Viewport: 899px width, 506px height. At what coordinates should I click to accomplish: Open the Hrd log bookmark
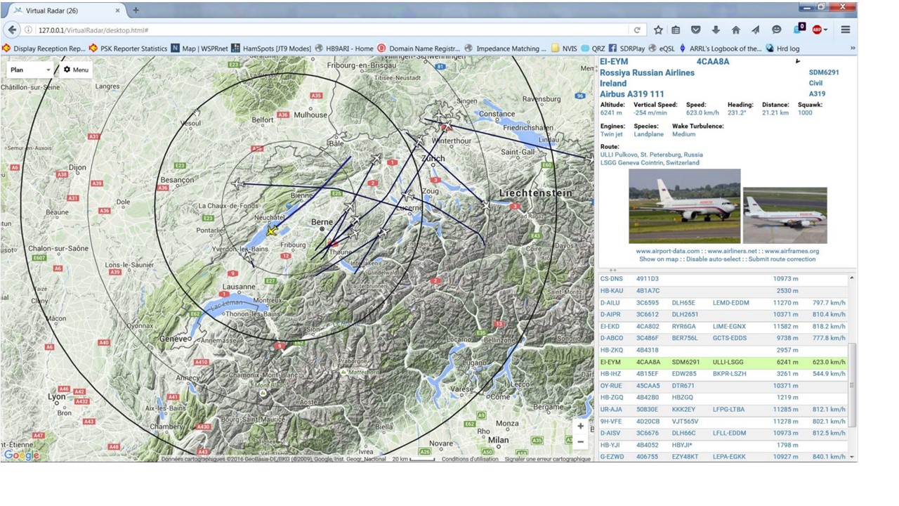(782, 48)
